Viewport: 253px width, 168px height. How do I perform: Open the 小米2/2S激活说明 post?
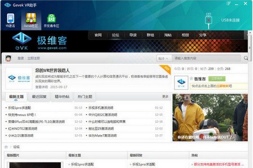pos(21,136)
